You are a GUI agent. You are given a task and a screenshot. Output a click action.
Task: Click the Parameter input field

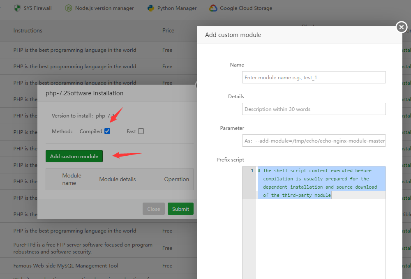[314, 141]
